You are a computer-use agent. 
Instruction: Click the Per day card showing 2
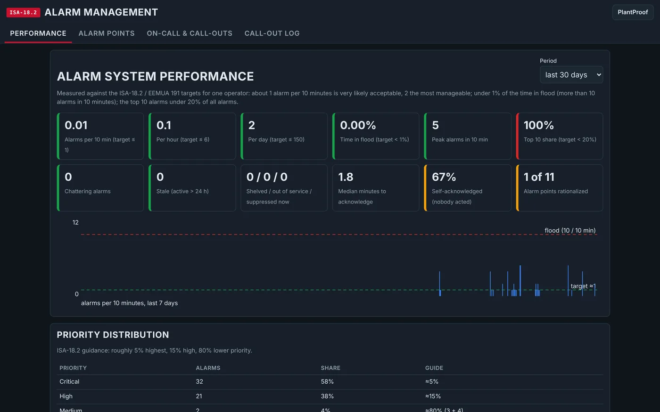click(x=284, y=136)
